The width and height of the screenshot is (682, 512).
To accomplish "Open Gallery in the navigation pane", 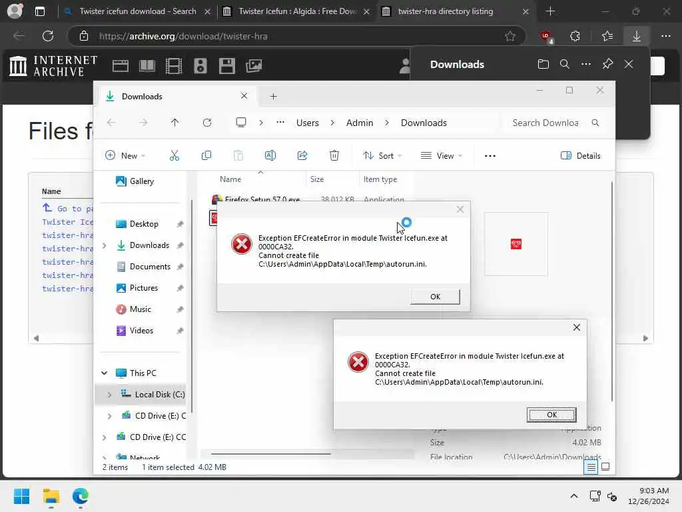I will pos(135,181).
